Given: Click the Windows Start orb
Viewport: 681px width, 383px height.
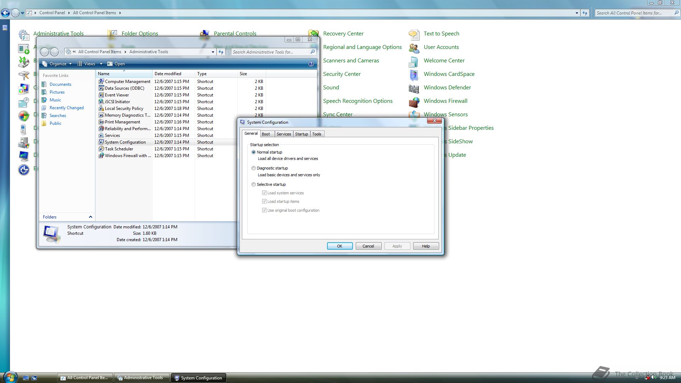Looking at the screenshot, I should point(10,377).
